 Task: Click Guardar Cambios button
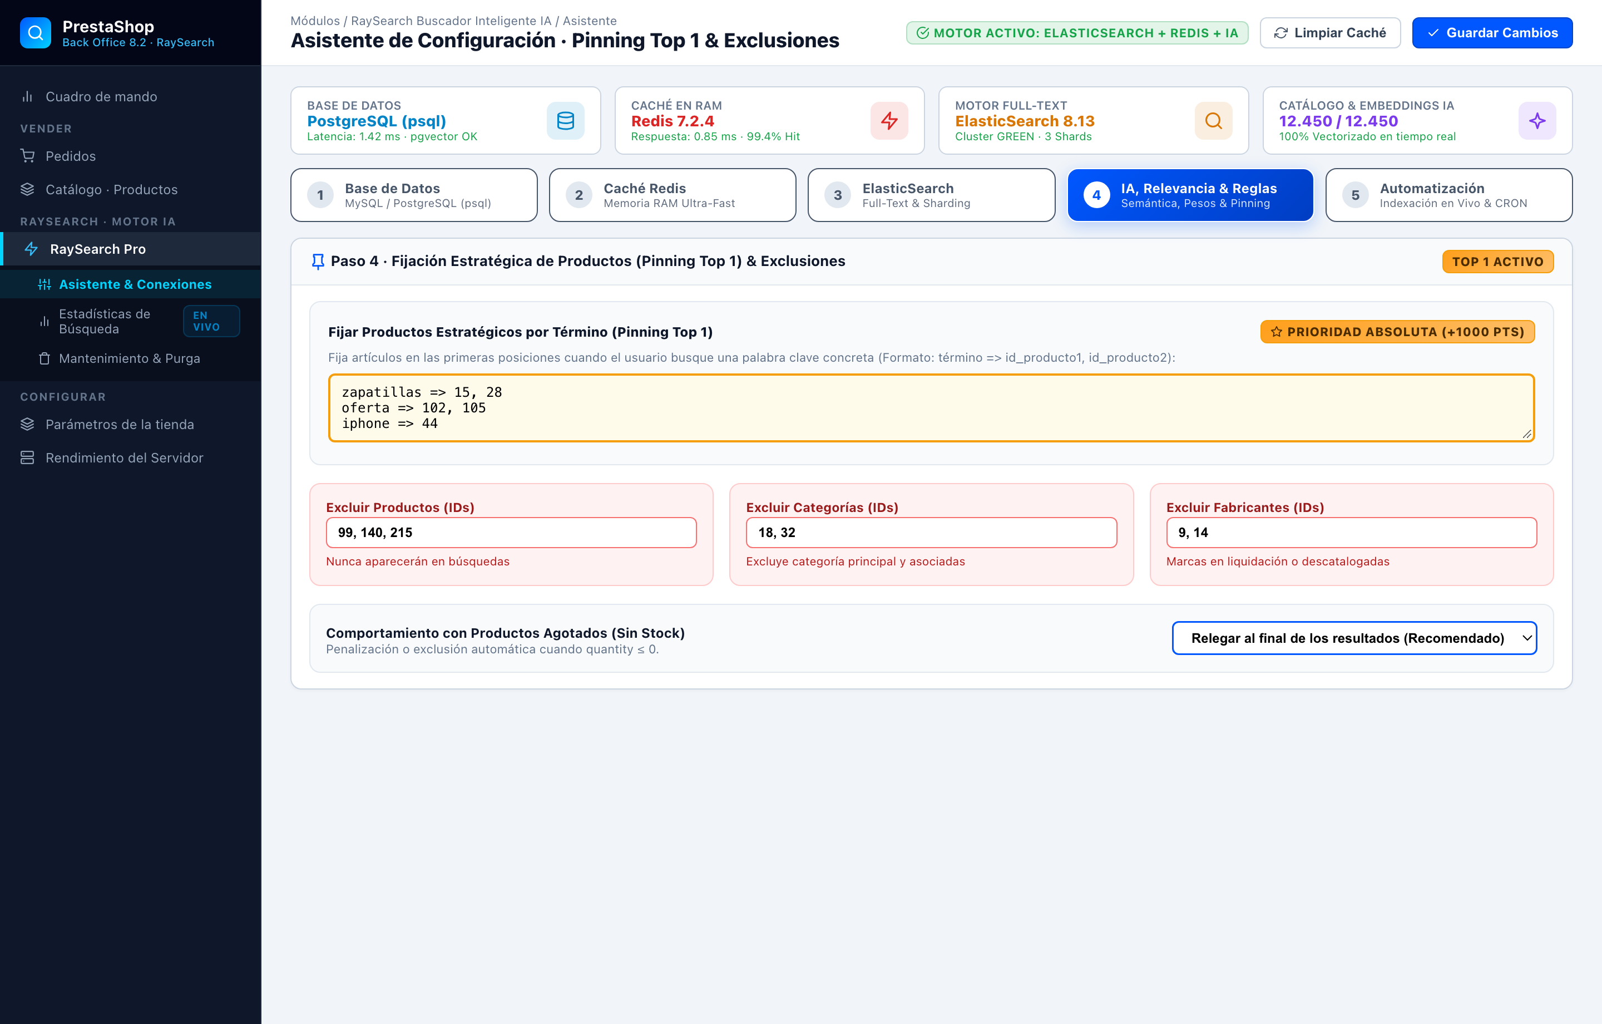point(1492,33)
